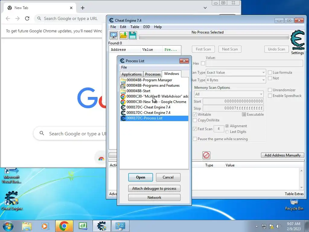
Task: Open the D3D menu
Action: click(146, 27)
